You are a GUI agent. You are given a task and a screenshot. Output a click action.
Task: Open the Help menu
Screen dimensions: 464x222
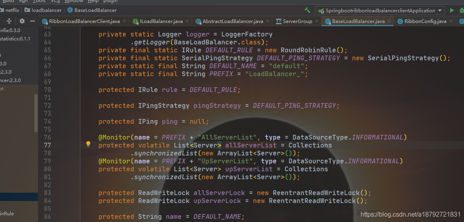[93, 1]
